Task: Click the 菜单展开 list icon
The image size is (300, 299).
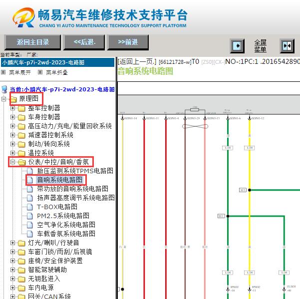Action: click(3, 72)
